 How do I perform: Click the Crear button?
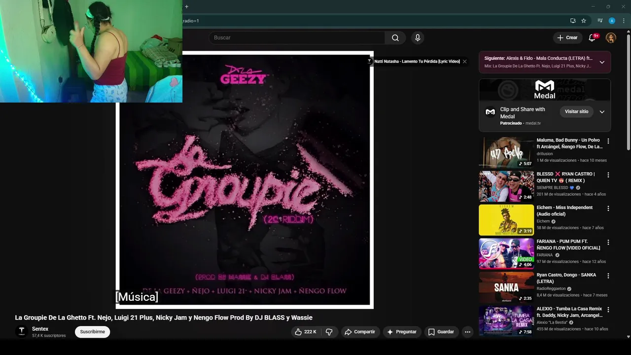[x=567, y=37]
